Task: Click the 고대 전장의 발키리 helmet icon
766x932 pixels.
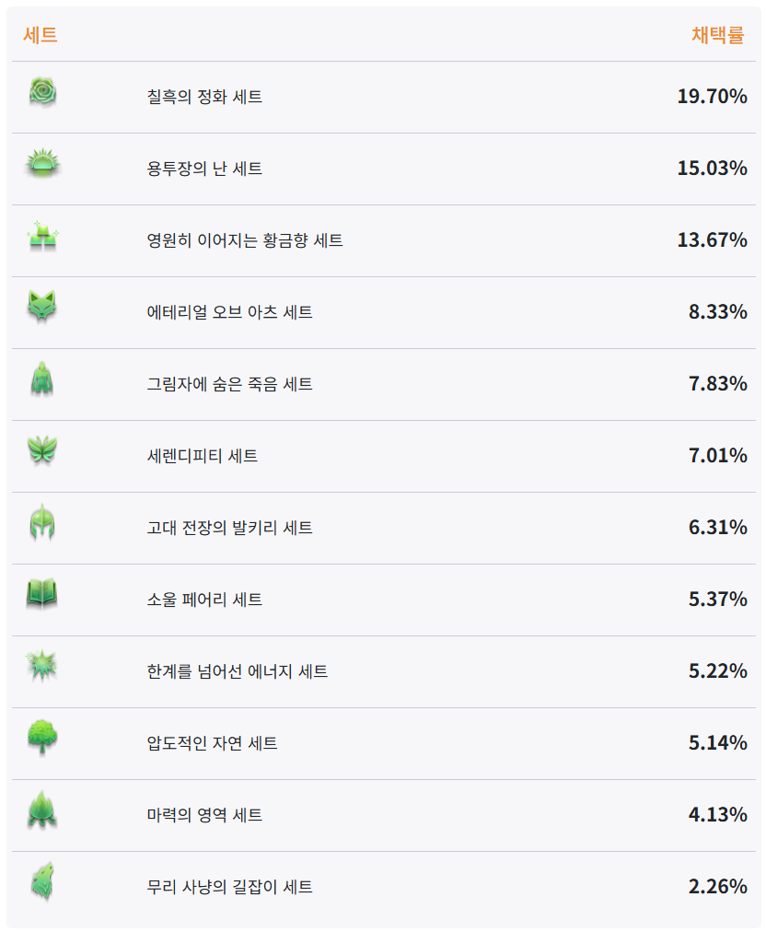Action: point(42,523)
